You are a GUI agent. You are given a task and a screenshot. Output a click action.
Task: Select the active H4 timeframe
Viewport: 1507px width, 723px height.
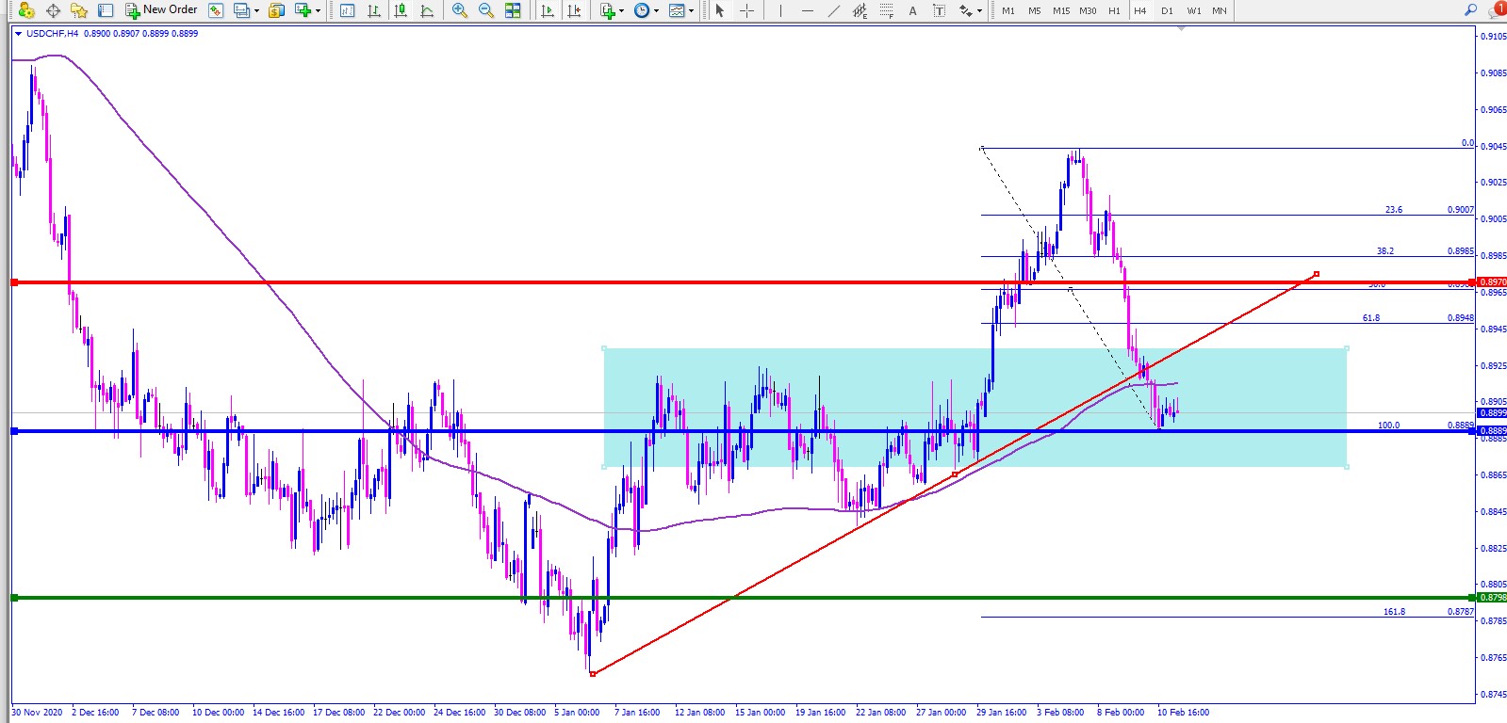point(1140,10)
